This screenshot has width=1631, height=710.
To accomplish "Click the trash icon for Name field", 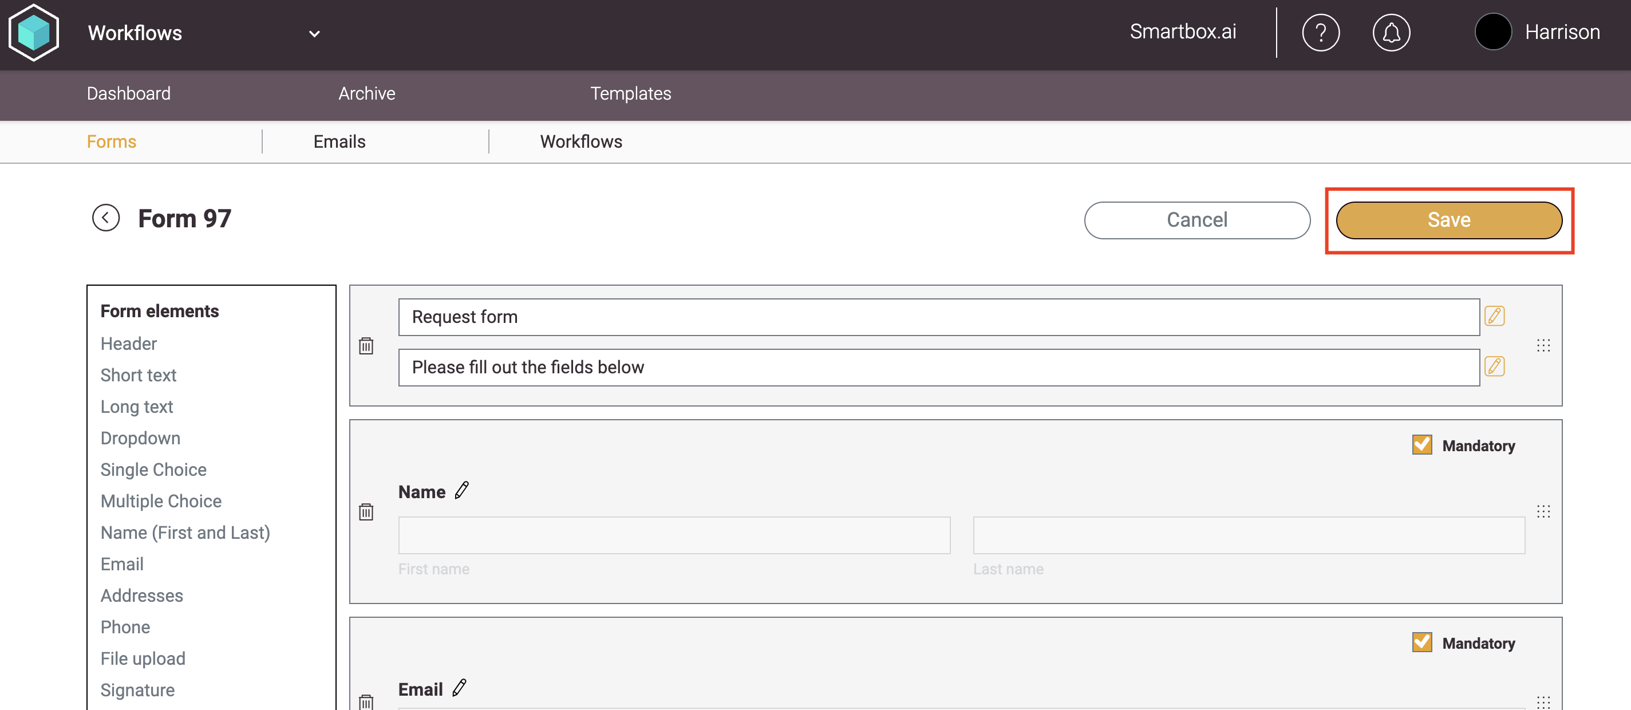I will (366, 512).
